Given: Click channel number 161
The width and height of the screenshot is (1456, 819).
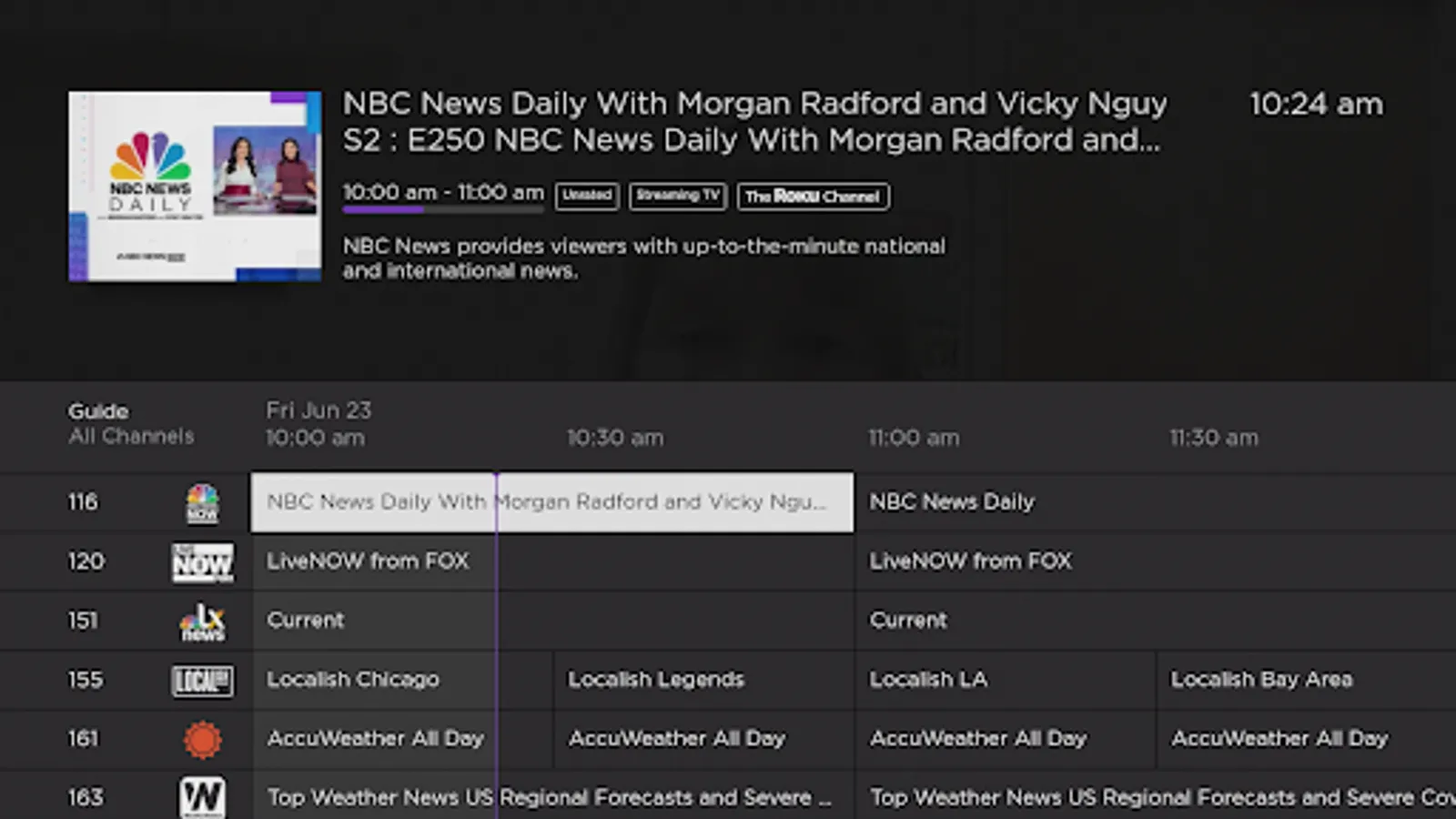Looking at the screenshot, I should pyautogui.click(x=83, y=739).
